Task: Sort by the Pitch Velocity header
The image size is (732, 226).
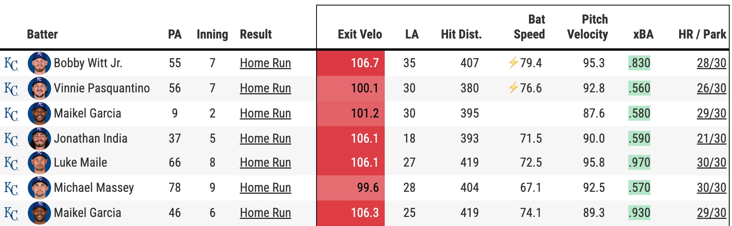Action: click(587, 27)
